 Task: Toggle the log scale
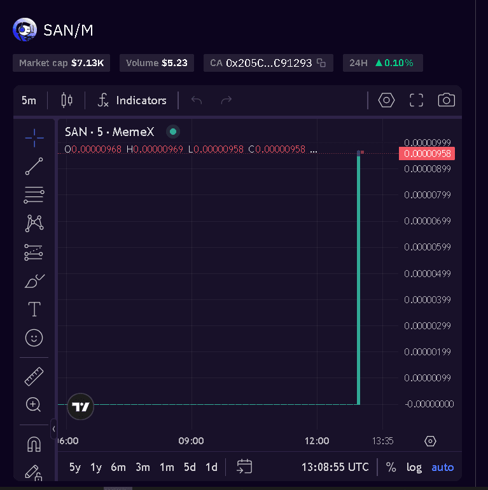tap(414, 467)
